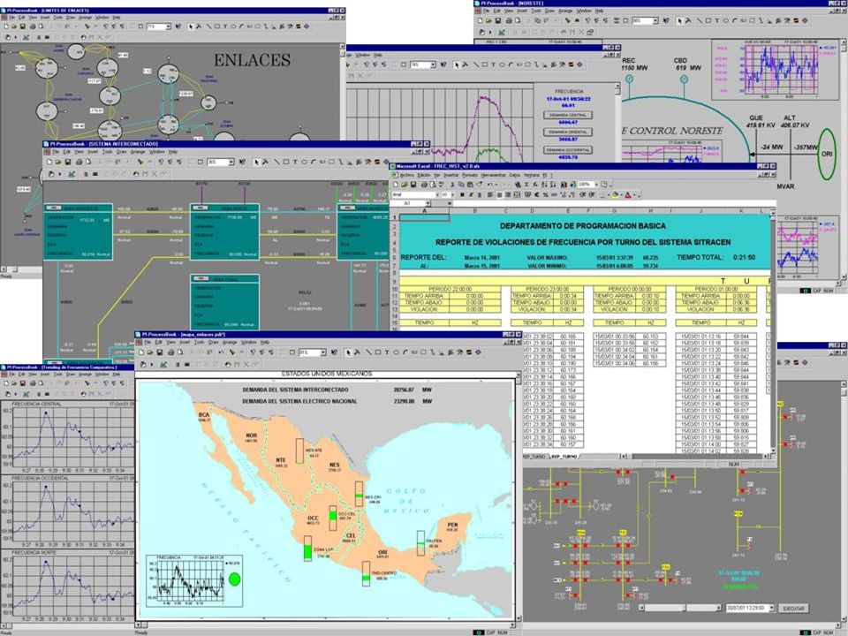848x636 pixels.
Task: Click Bold in Excel's formatting toolbar
Action: 462,194
